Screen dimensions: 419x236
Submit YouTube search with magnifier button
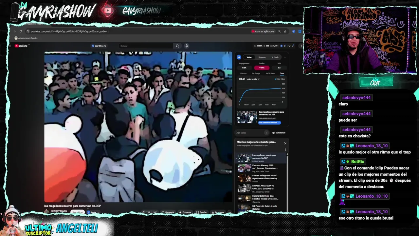[x=177, y=46]
